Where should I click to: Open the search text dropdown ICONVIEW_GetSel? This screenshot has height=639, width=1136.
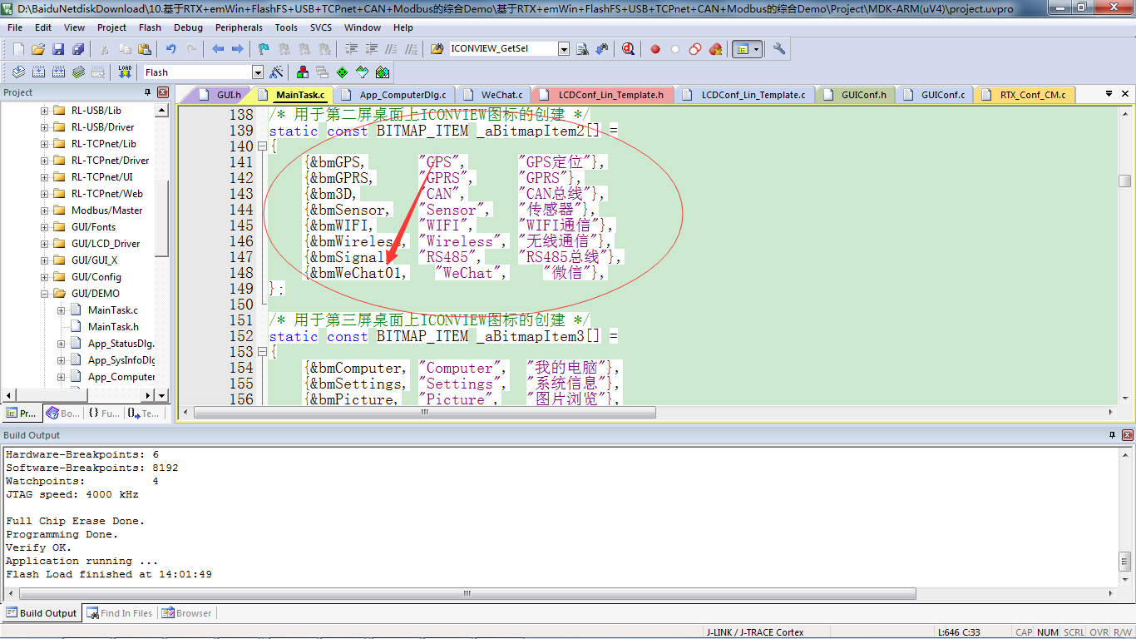pyautogui.click(x=564, y=49)
